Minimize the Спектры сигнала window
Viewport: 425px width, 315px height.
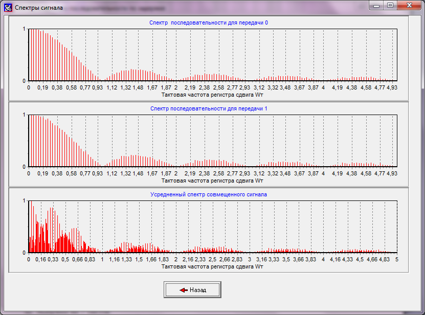coord(376,5)
